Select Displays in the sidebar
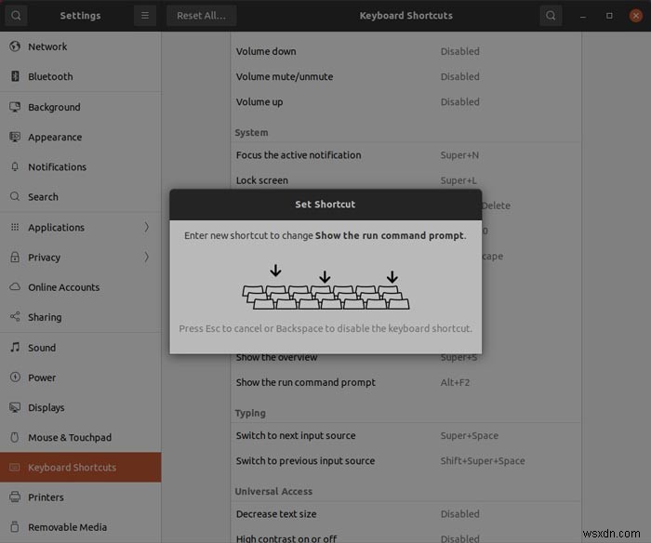The height and width of the screenshot is (543, 651). [81, 407]
